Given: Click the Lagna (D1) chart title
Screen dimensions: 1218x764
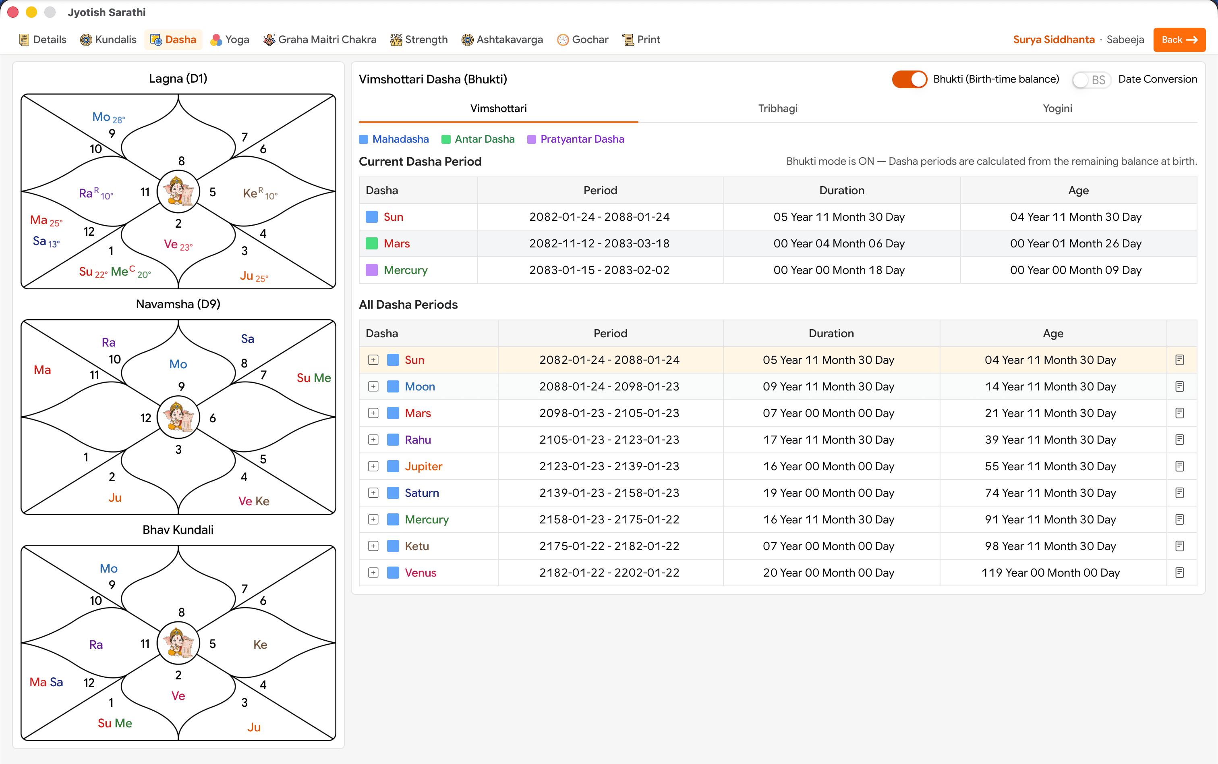Looking at the screenshot, I should click(178, 78).
